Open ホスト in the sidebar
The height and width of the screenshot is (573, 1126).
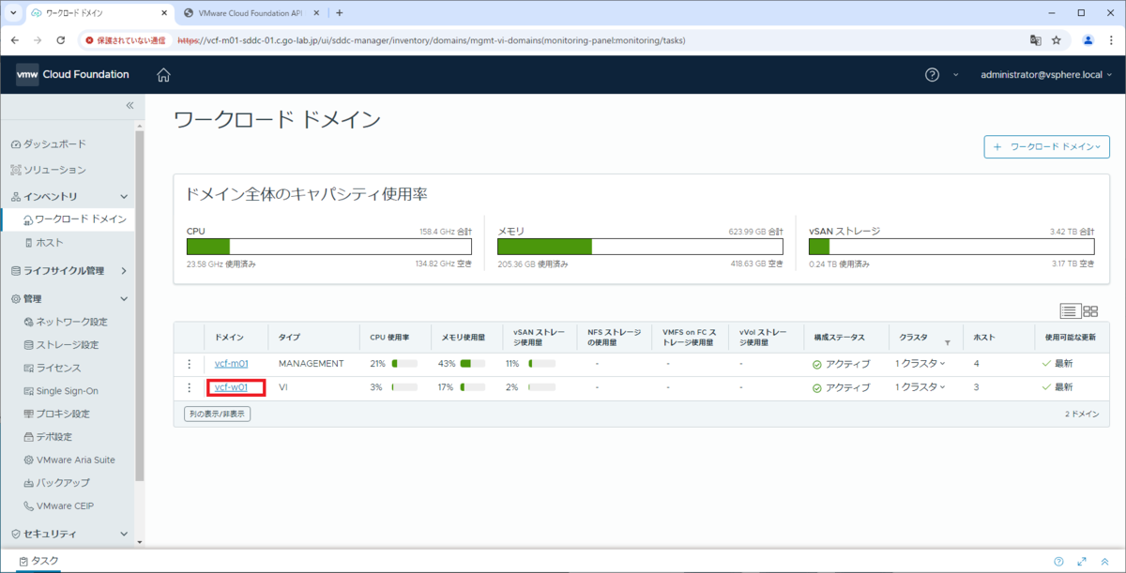click(x=43, y=242)
